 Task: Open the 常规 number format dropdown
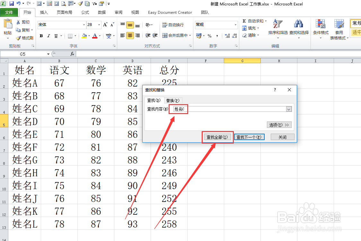[x=235, y=25]
